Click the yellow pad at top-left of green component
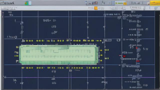 pyautogui.click(x=17, y=47)
